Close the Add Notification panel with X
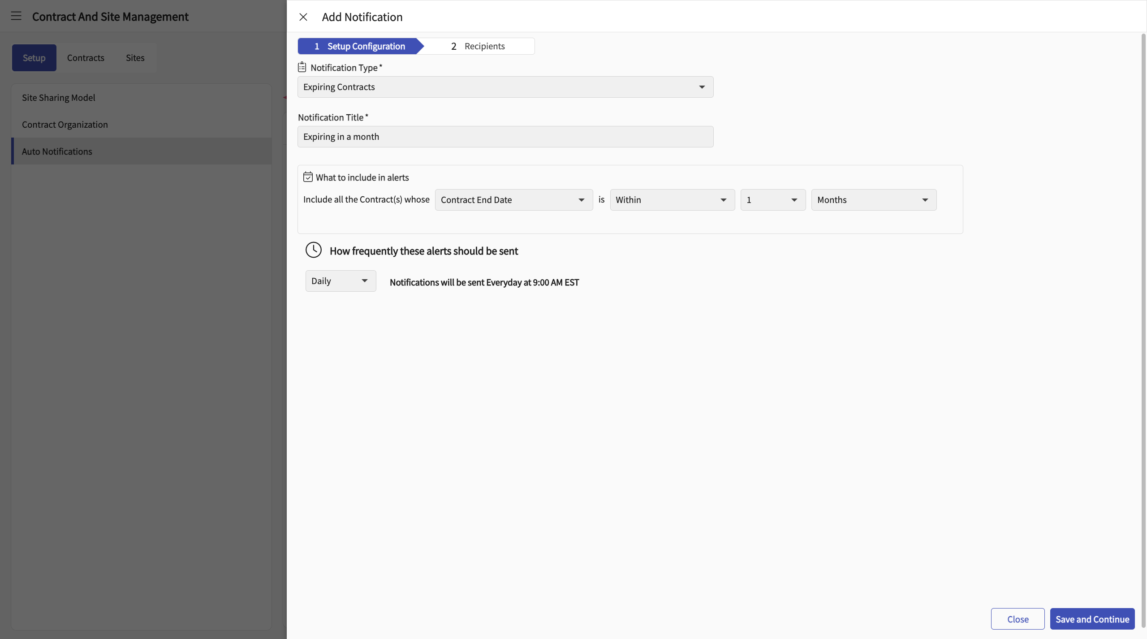Screen dimensions: 1147x639 coord(303,17)
